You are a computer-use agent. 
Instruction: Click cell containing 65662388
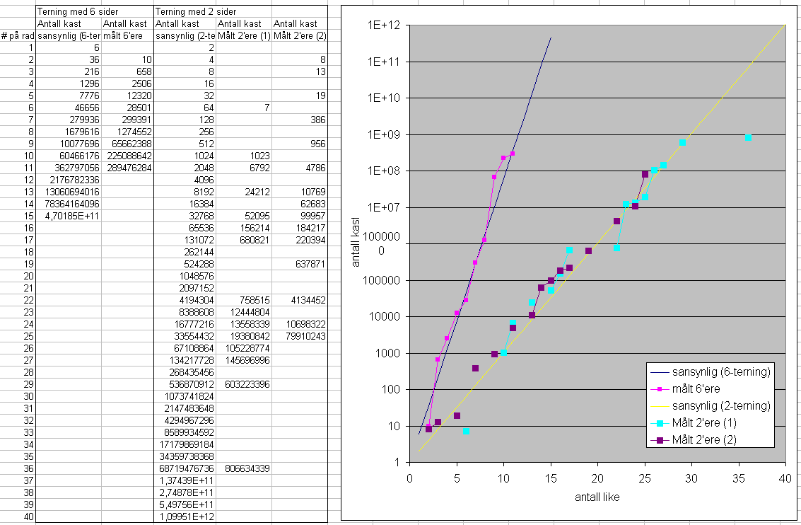tap(128, 144)
